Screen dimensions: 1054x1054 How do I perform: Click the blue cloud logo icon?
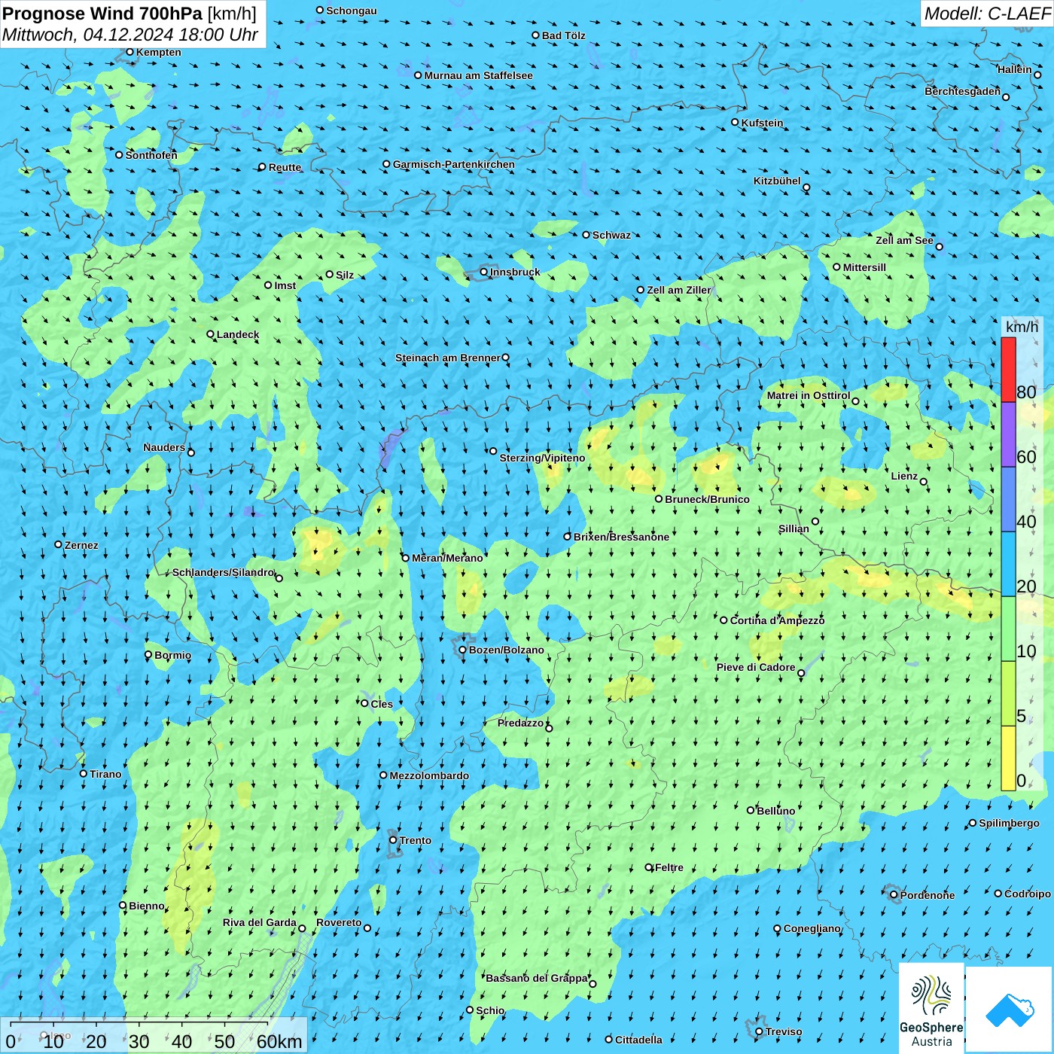(x=1010, y=1010)
